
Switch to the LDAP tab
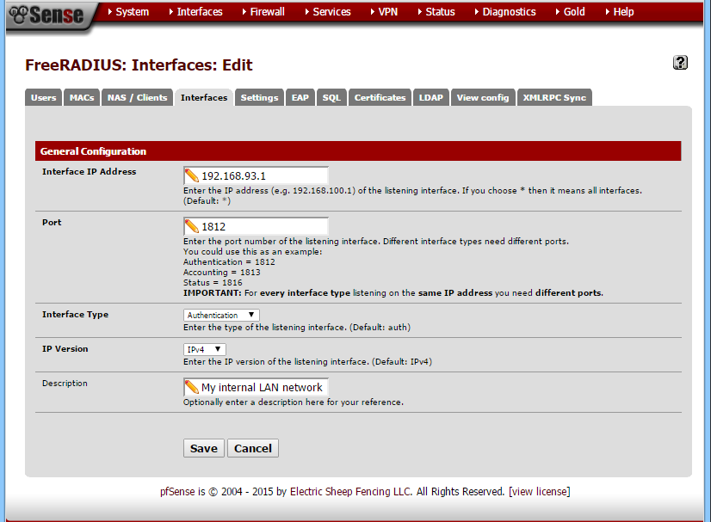[x=430, y=97]
